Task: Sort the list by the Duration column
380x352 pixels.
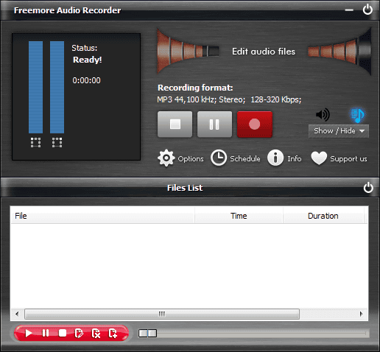Action: (323, 216)
